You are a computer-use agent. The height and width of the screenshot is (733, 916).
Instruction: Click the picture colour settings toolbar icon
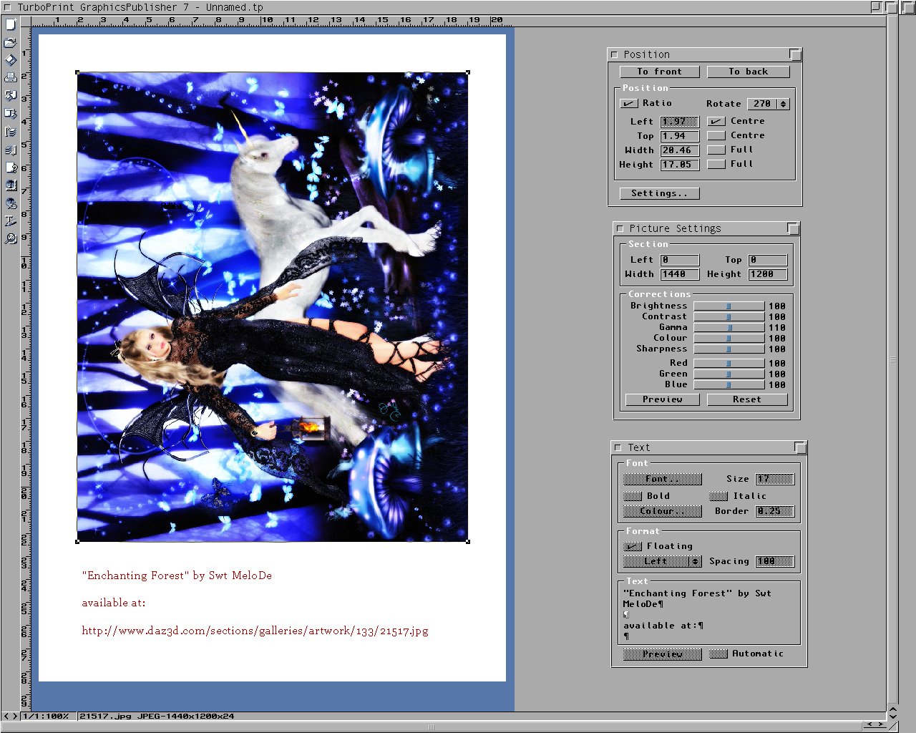tap(11, 203)
